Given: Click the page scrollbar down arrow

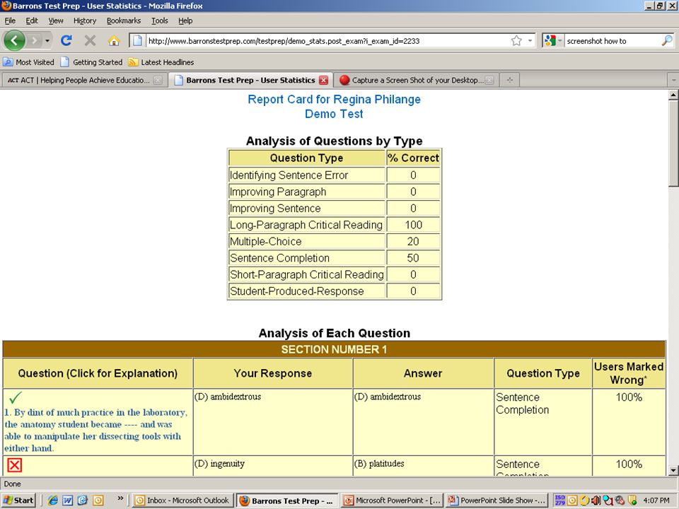Looking at the screenshot, I should point(673,471).
